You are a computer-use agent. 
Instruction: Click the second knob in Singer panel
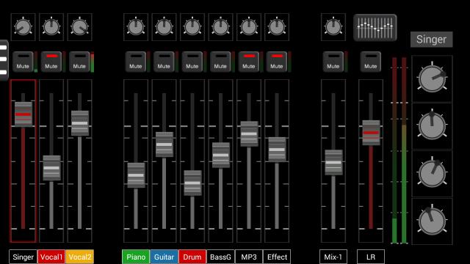(x=432, y=126)
